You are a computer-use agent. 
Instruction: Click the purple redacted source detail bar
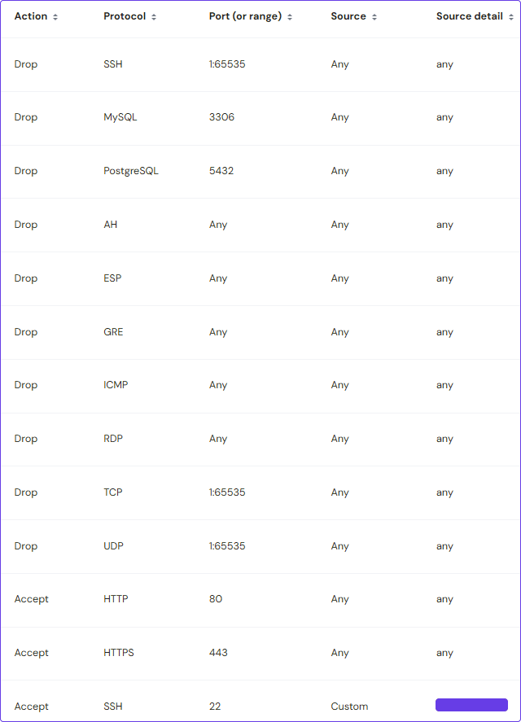[471, 705]
